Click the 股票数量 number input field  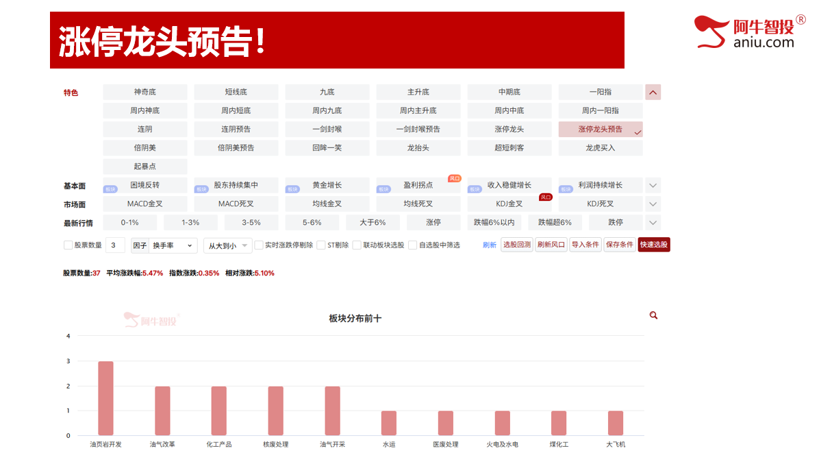115,245
